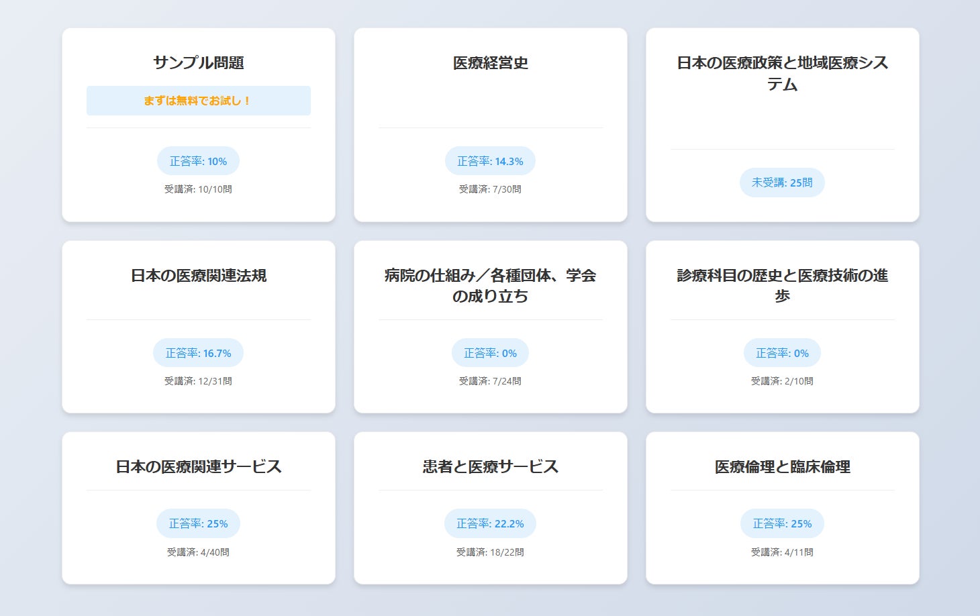This screenshot has height=616, width=980.
Task: Open 日本の医療政策と地域医療システム card
Action: (783, 125)
